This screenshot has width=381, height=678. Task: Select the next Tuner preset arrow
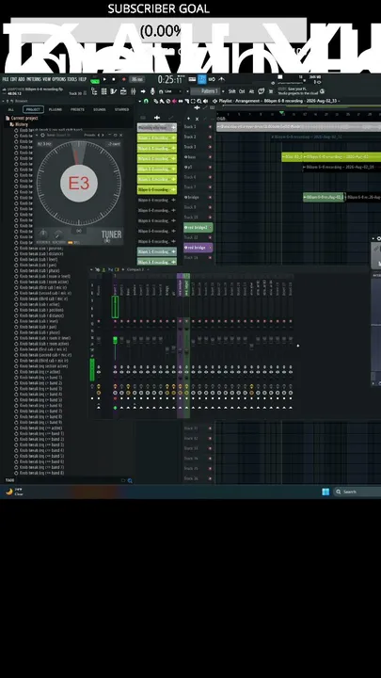[x=103, y=135]
